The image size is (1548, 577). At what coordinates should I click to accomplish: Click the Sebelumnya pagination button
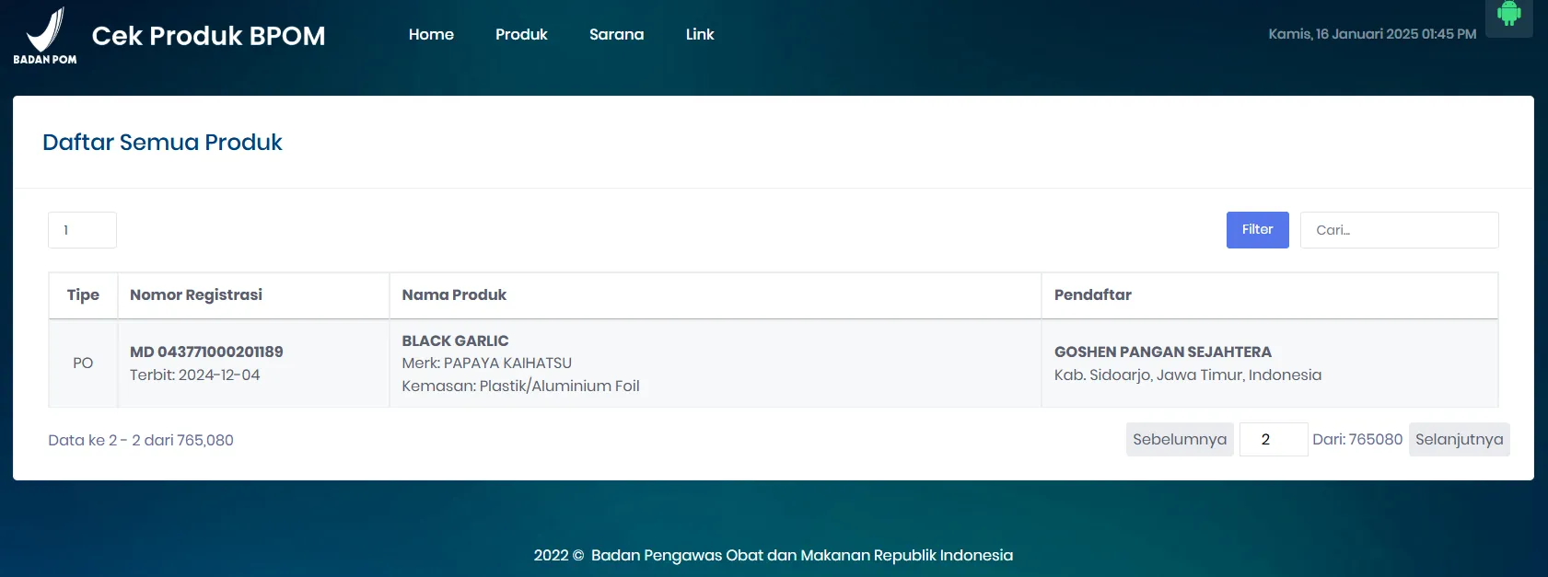tap(1179, 440)
